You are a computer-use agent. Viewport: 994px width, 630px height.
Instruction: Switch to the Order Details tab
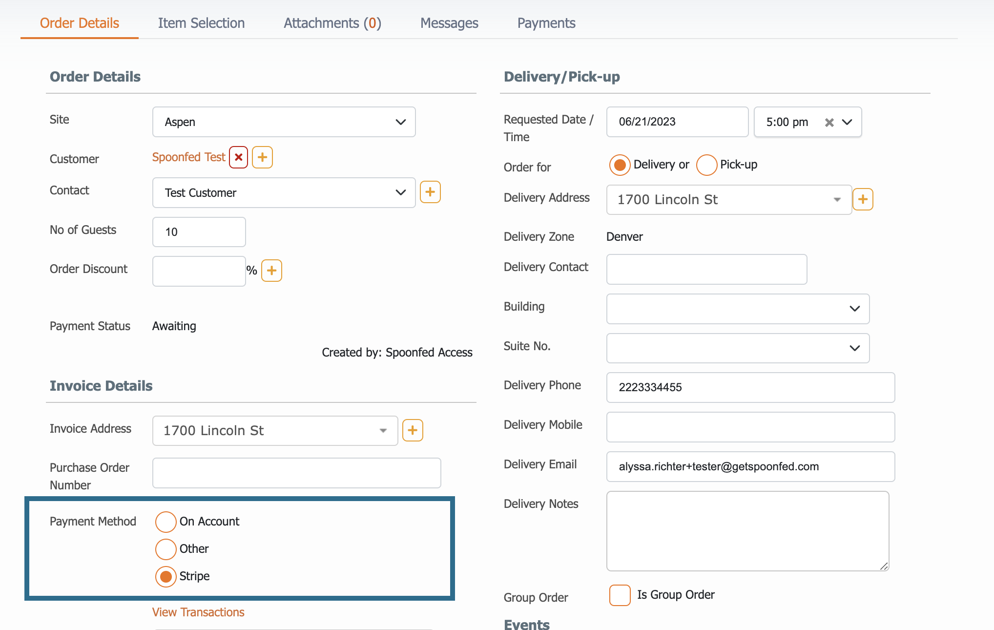point(80,23)
